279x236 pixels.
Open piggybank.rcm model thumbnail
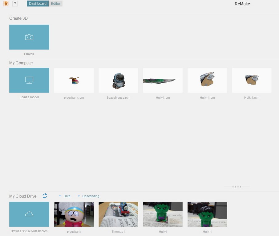tap(74, 80)
